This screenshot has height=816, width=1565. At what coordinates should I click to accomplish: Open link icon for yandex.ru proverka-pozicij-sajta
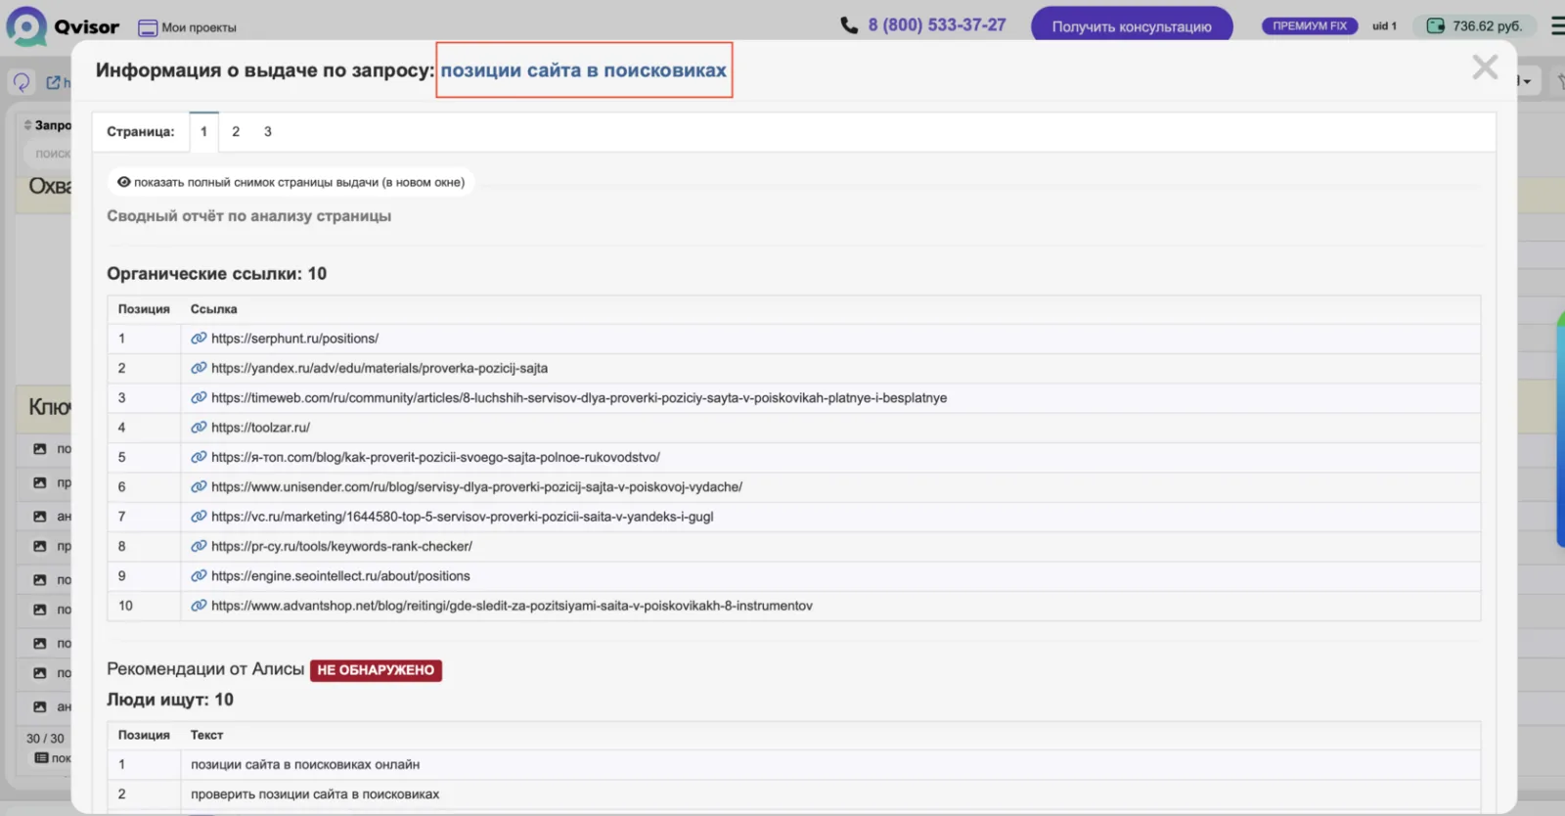pos(199,368)
